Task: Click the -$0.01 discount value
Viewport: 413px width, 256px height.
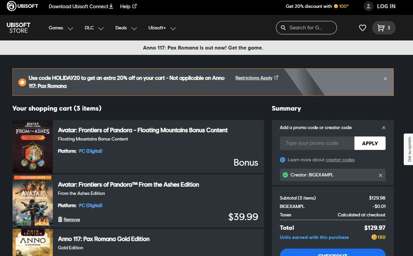Action: click(379, 206)
